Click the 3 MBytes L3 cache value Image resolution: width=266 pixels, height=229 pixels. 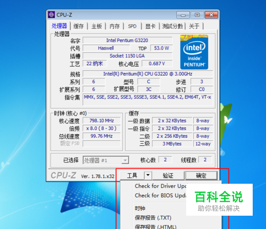172,144
